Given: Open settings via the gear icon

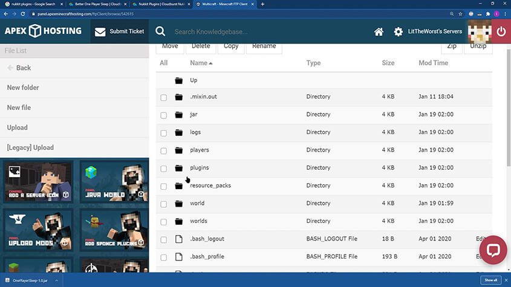Looking at the screenshot, I should (398, 31).
